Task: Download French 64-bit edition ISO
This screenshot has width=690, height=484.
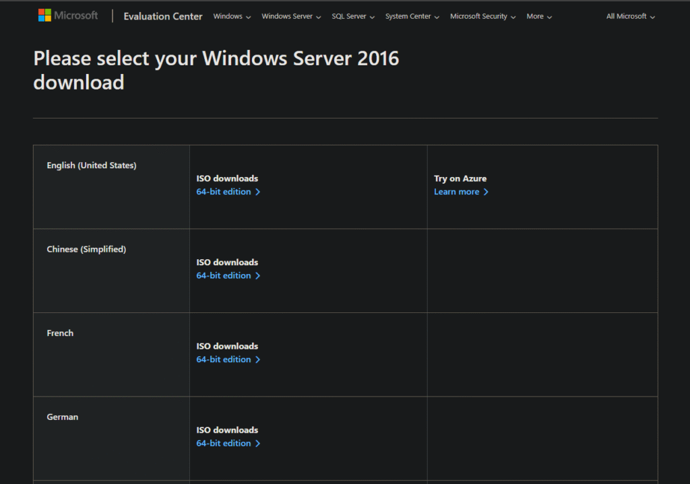Action: [x=228, y=359]
